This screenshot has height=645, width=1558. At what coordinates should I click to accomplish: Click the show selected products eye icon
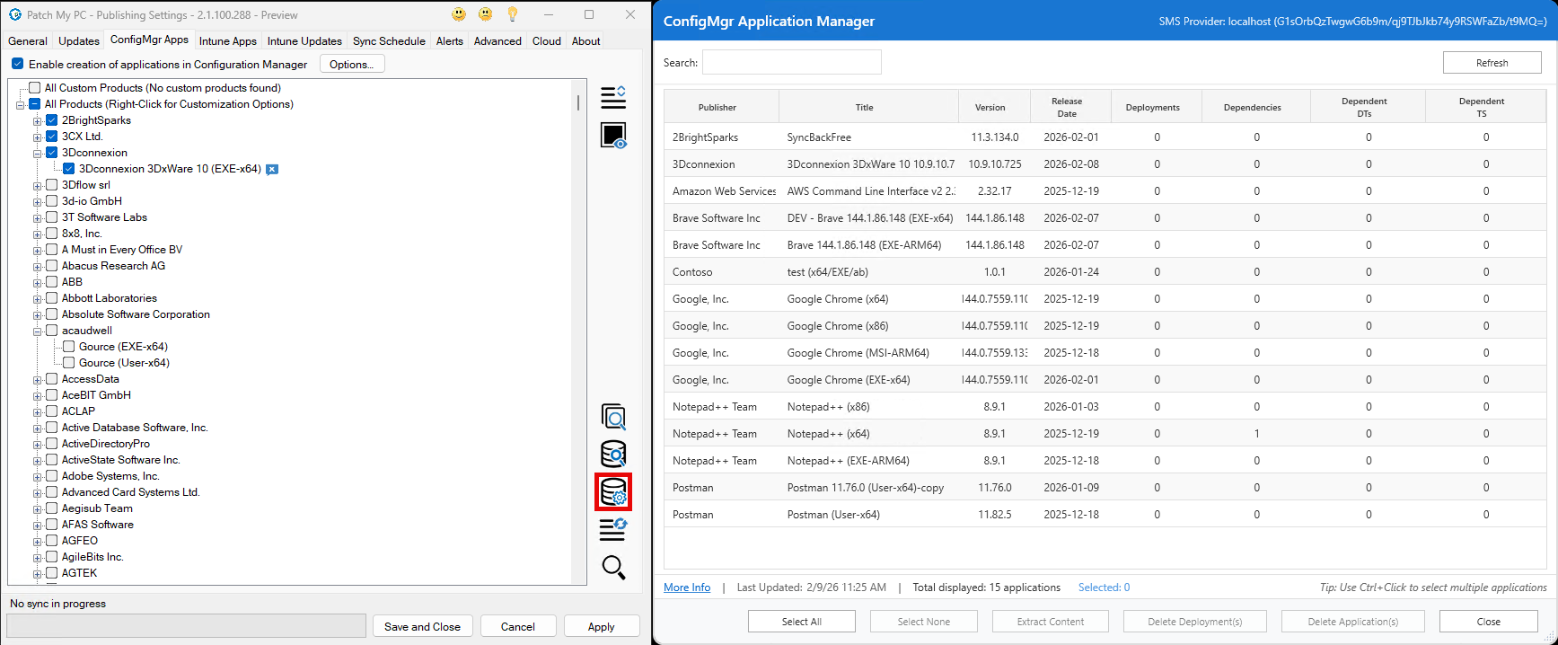point(613,136)
